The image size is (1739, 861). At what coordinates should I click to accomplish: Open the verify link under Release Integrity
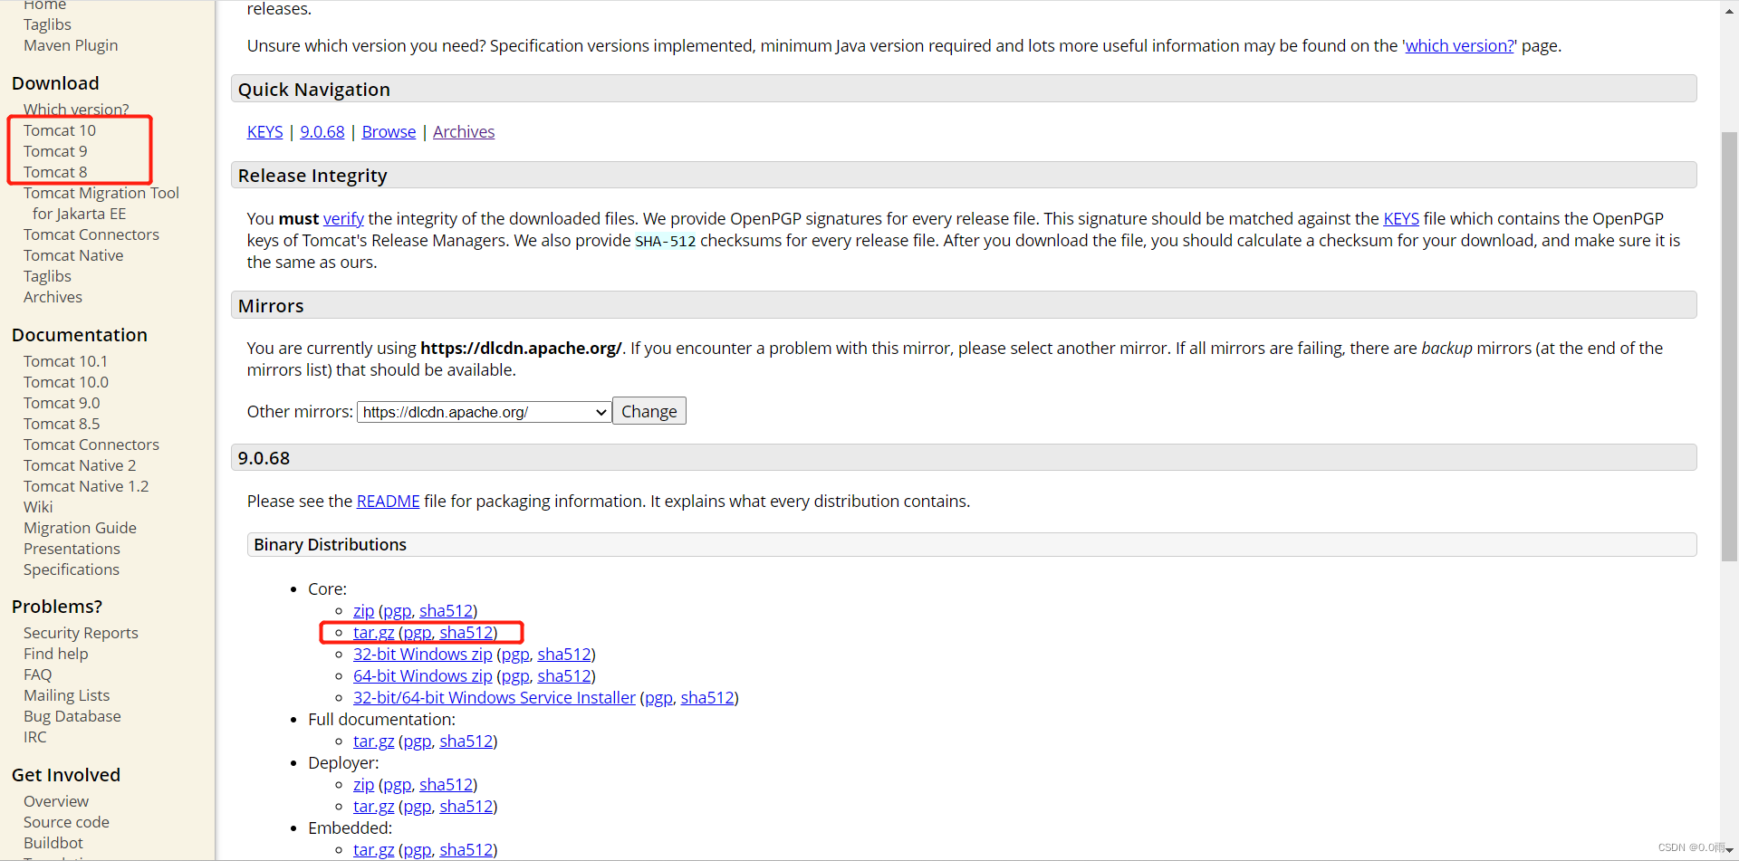tap(343, 219)
